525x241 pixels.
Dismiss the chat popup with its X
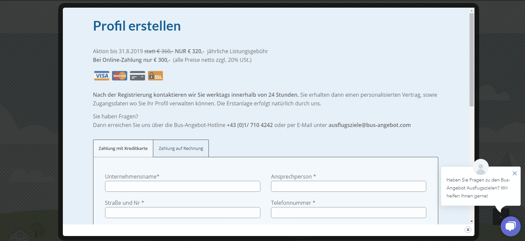tap(514, 173)
